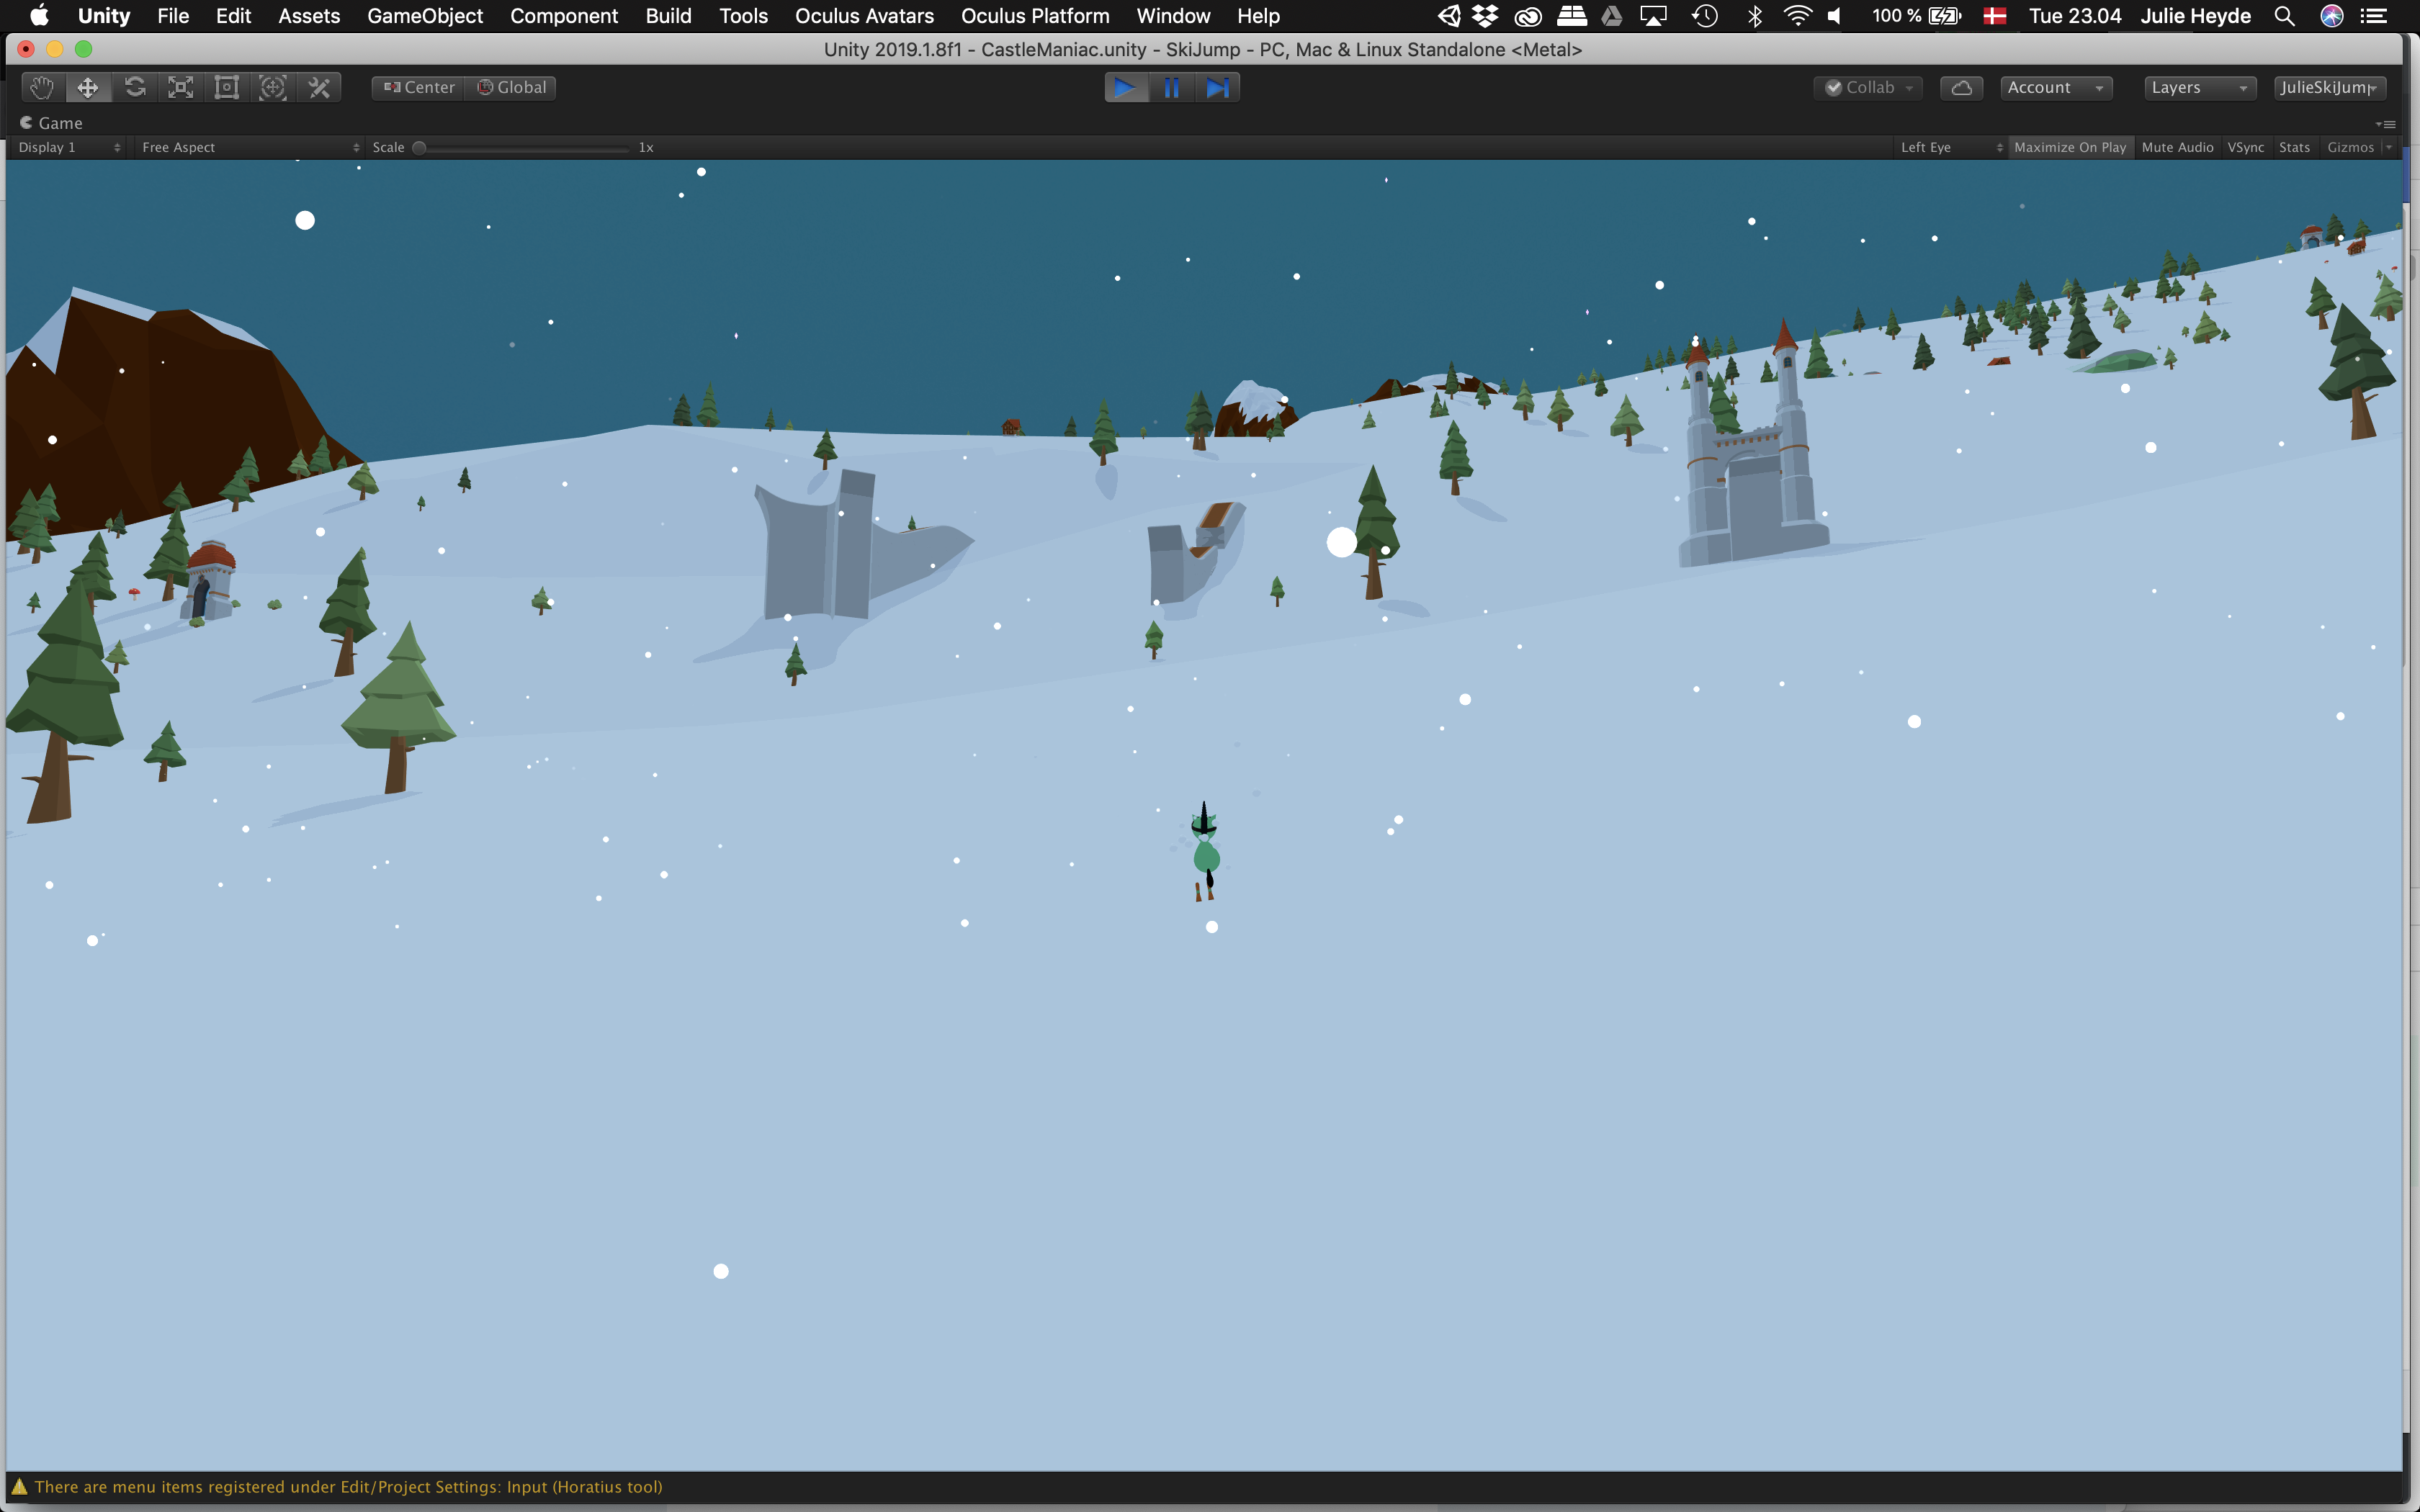Toggle the Center pivot button

tap(419, 88)
